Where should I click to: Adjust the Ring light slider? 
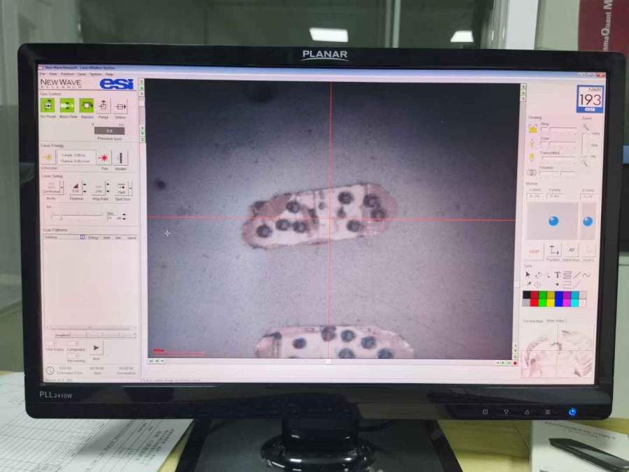point(558,129)
